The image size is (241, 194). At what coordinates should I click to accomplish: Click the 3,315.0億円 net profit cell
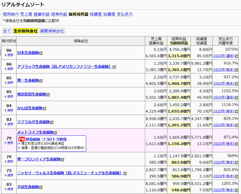pos(179,56)
